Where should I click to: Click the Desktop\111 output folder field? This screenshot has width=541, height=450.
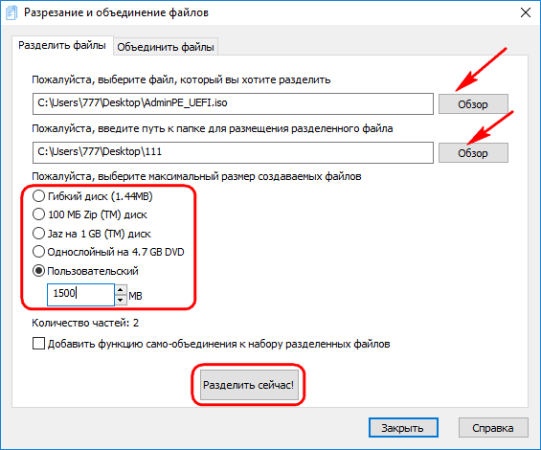233,152
